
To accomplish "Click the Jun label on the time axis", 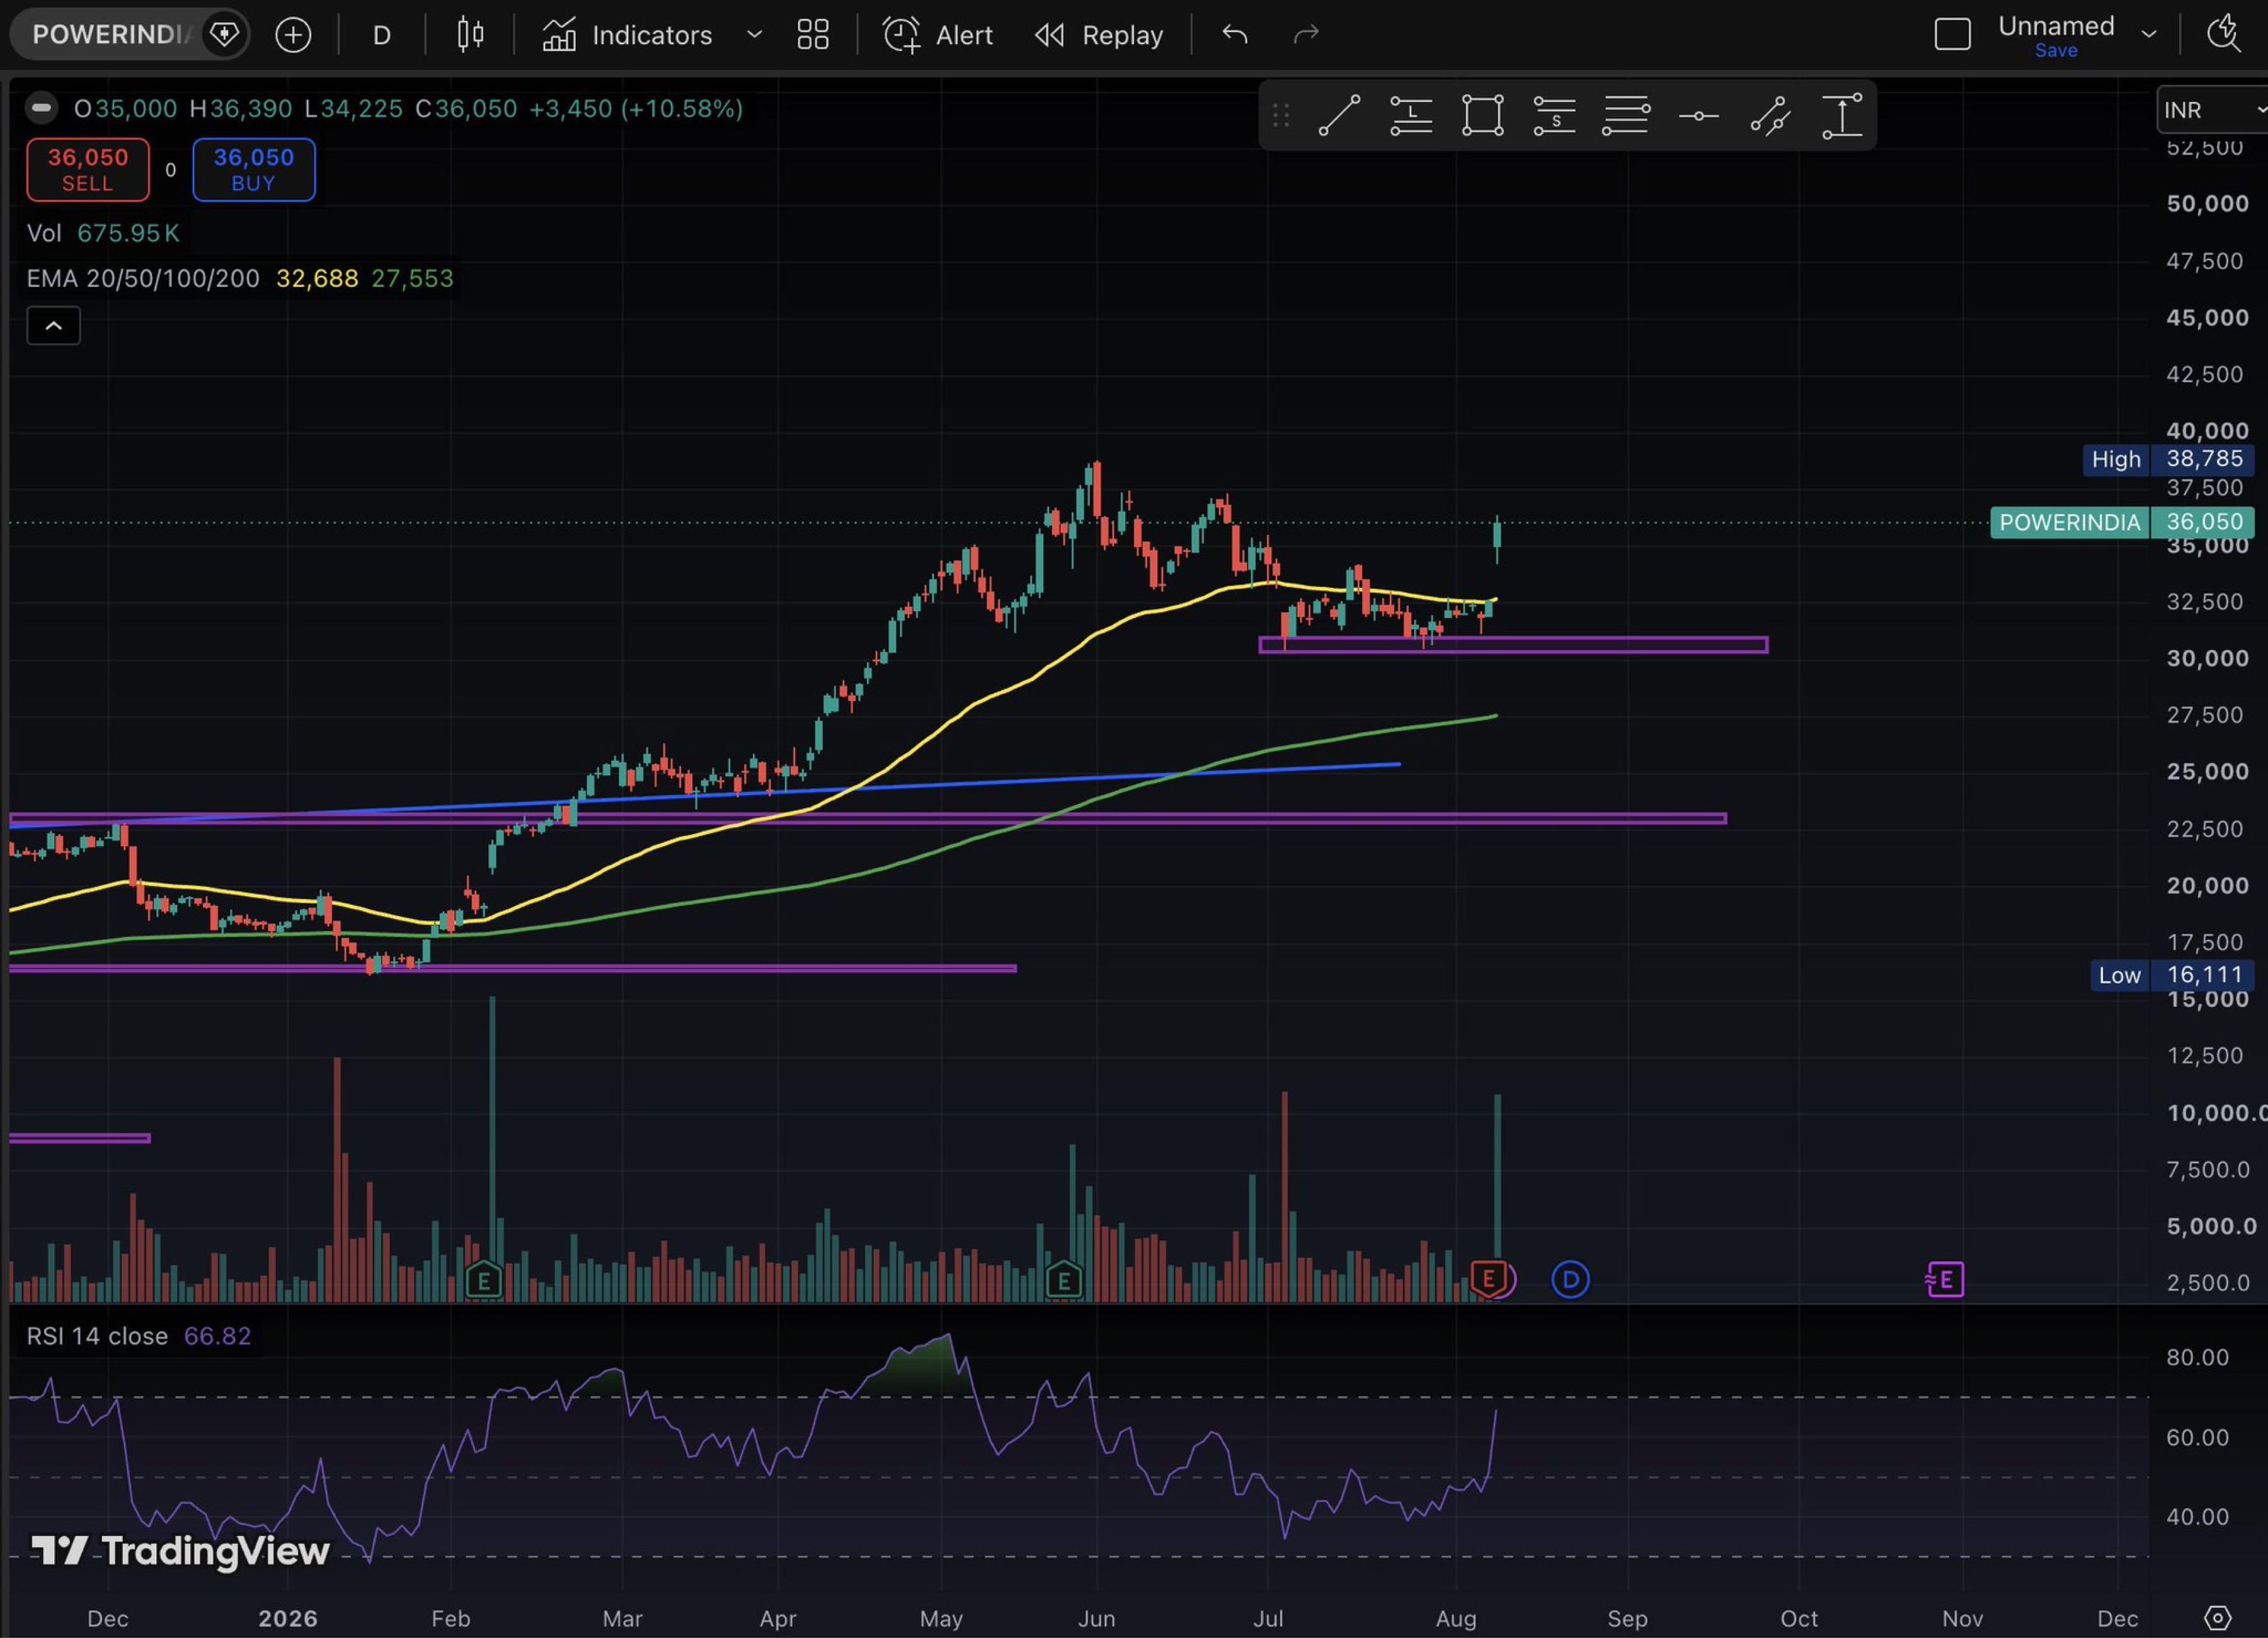I will pos(1096,1618).
